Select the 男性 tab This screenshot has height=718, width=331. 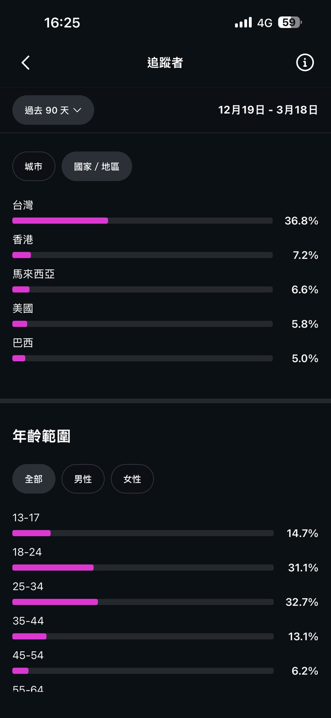coord(83,479)
